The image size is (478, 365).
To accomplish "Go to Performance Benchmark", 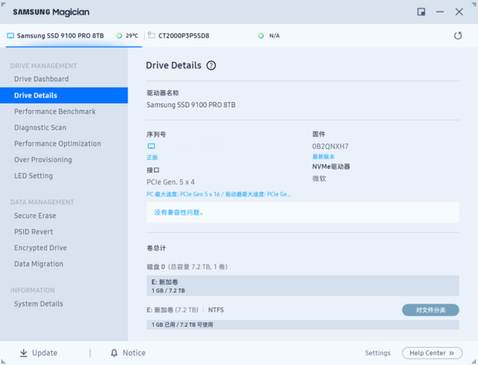I will pyautogui.click(x=54, y=112).
